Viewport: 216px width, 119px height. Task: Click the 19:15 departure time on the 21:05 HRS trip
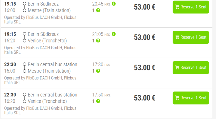point(10,34)
